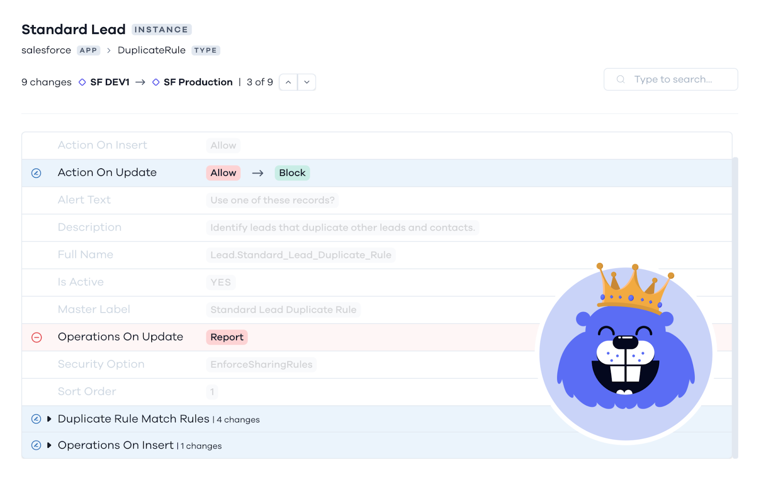
Task: Open the salesforce breadcrumb link
Action: [46, 50]
